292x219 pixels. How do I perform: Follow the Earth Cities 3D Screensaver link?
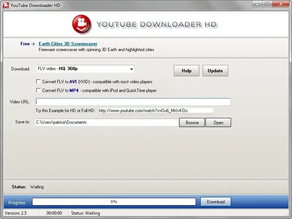click(x=68, y=44)
